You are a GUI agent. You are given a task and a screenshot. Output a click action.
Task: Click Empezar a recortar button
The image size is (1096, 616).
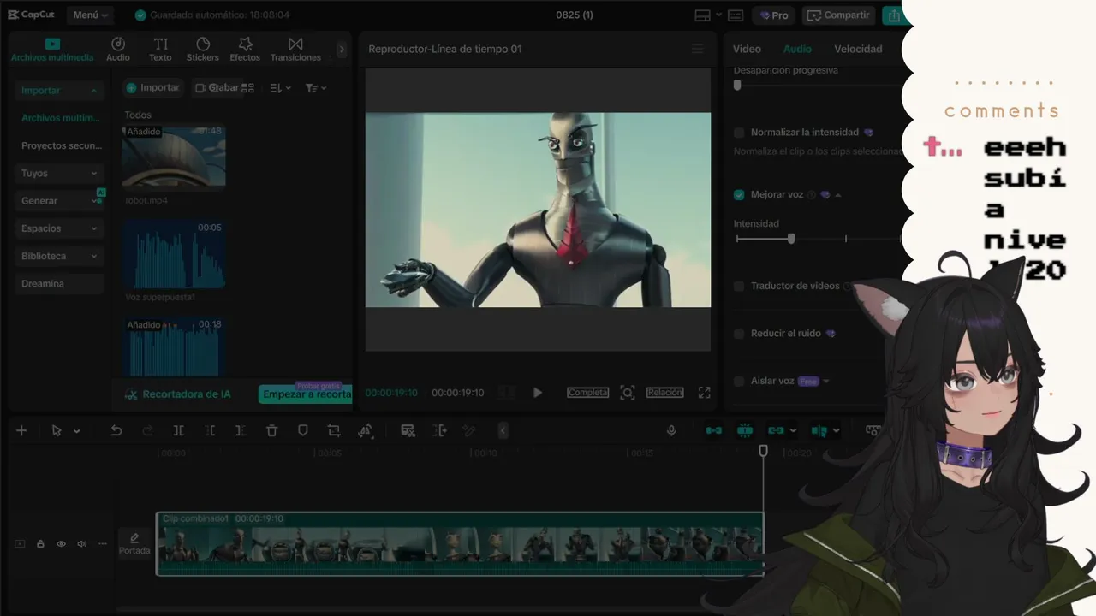click(306, 394)
